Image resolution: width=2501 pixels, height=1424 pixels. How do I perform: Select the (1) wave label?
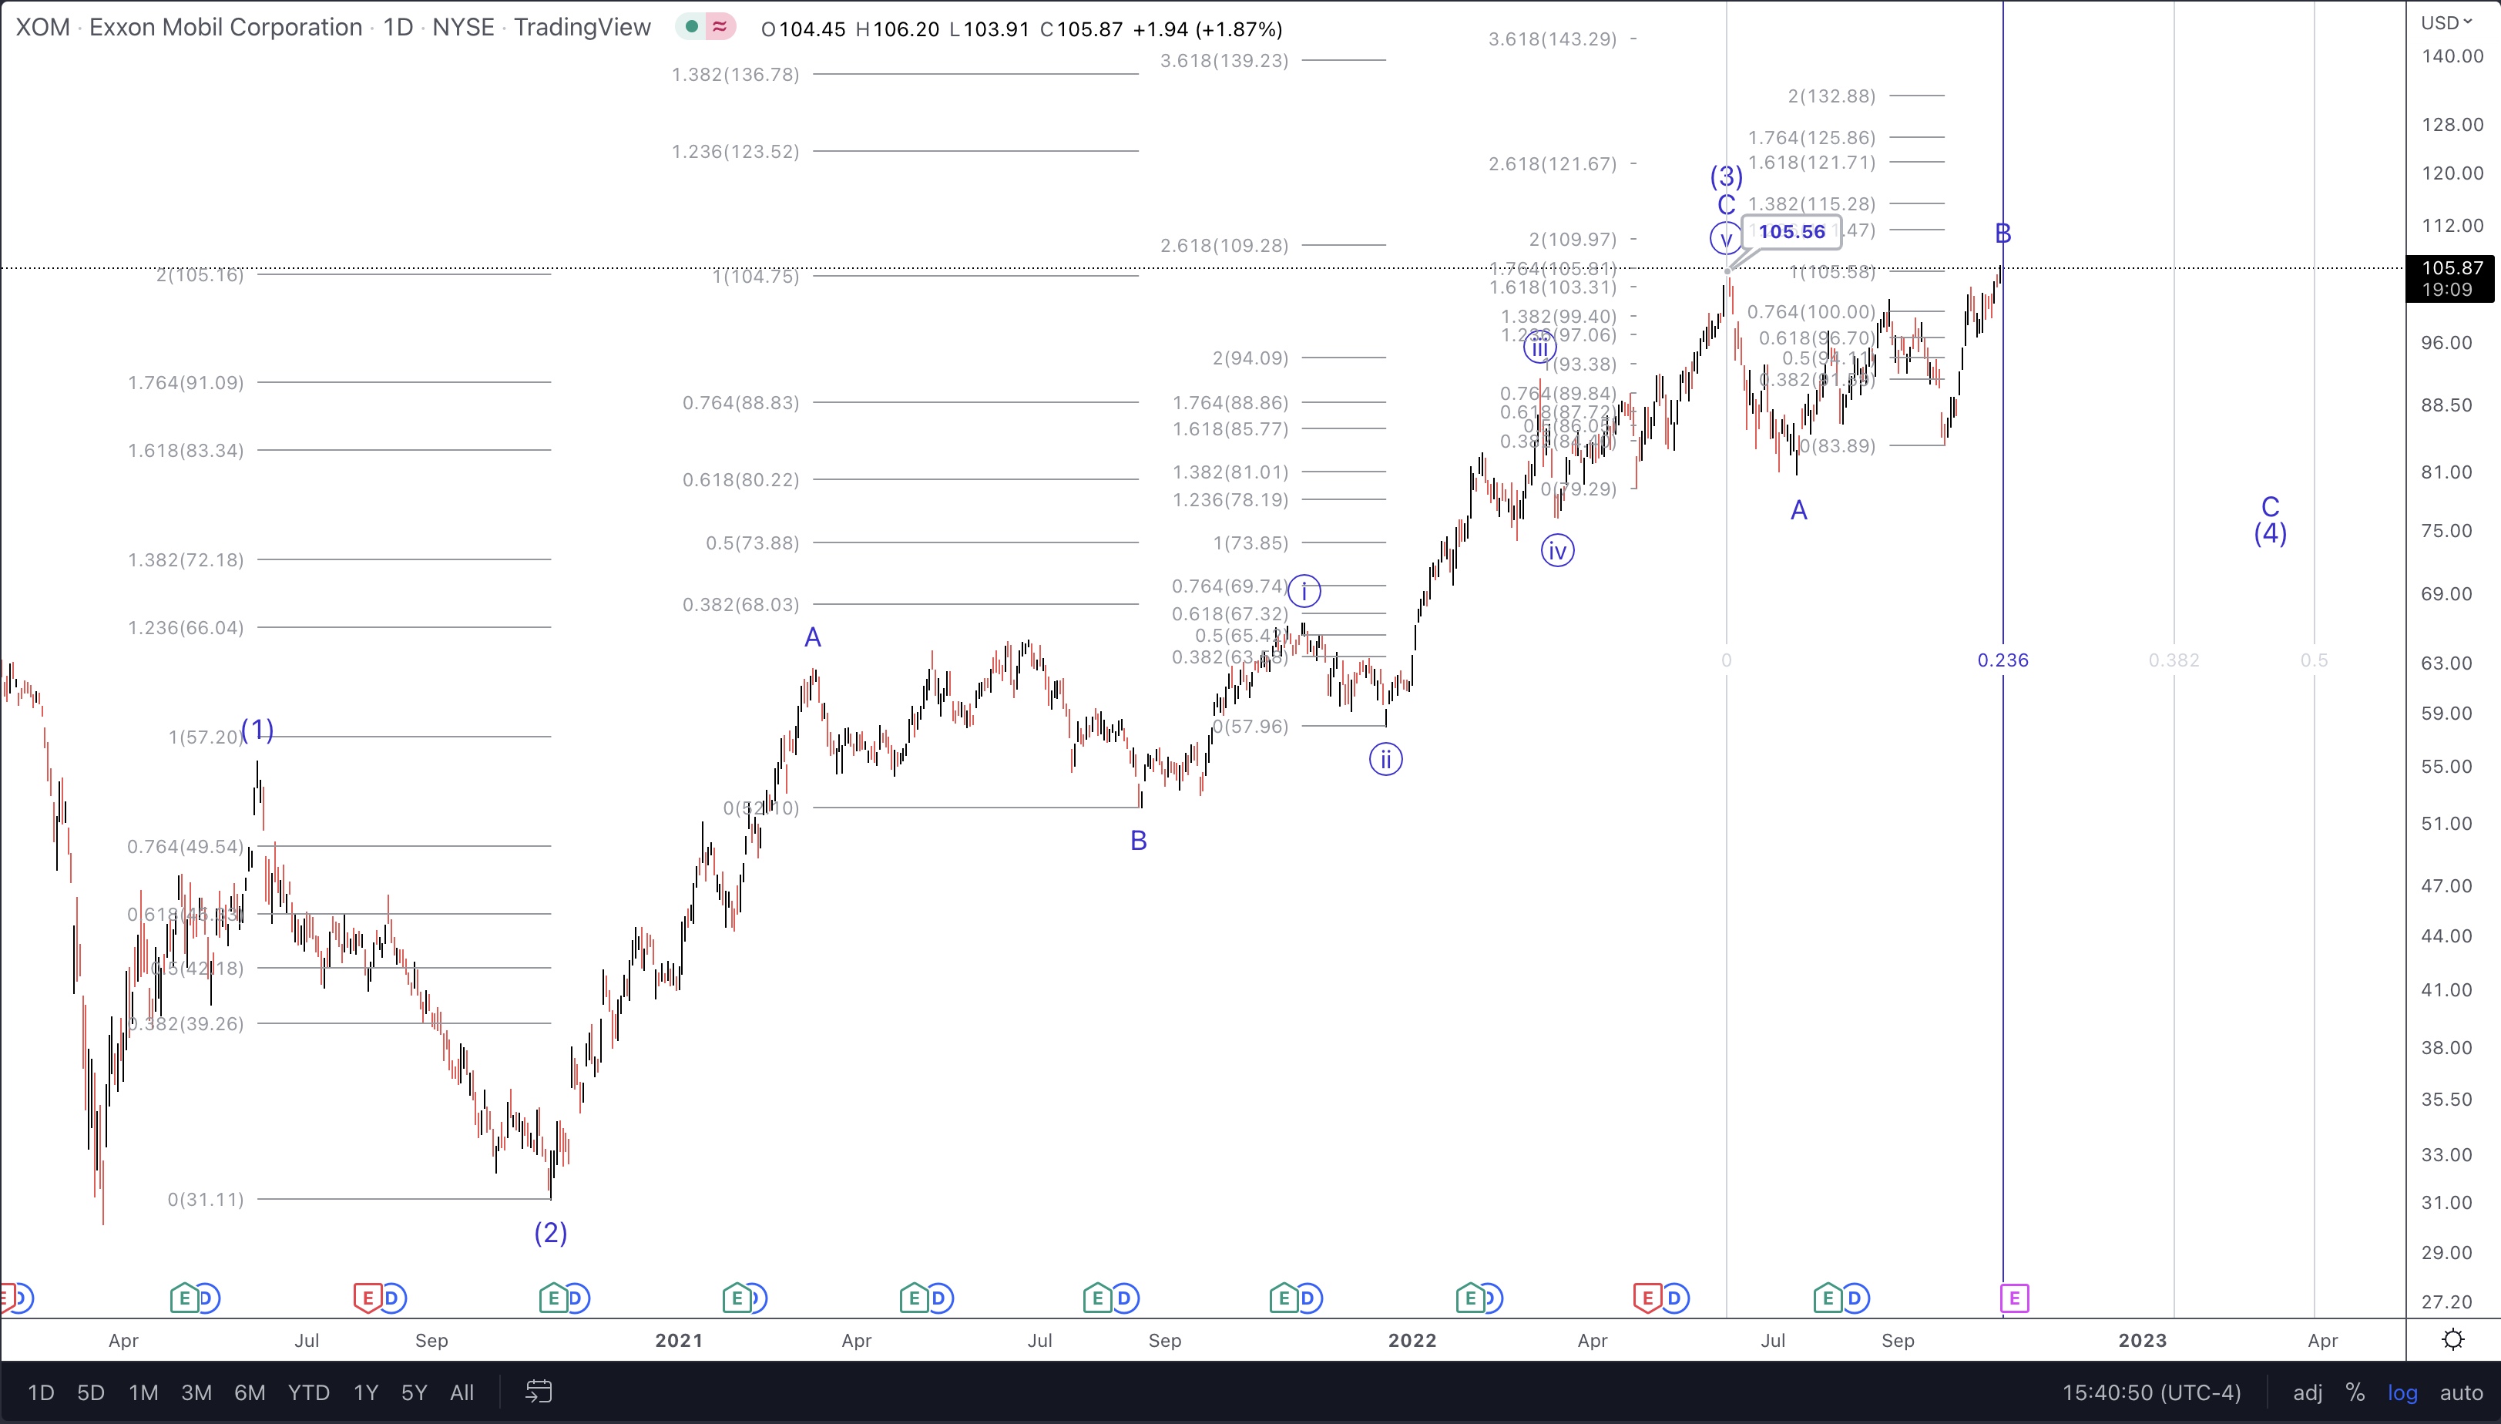click(257, 730)
